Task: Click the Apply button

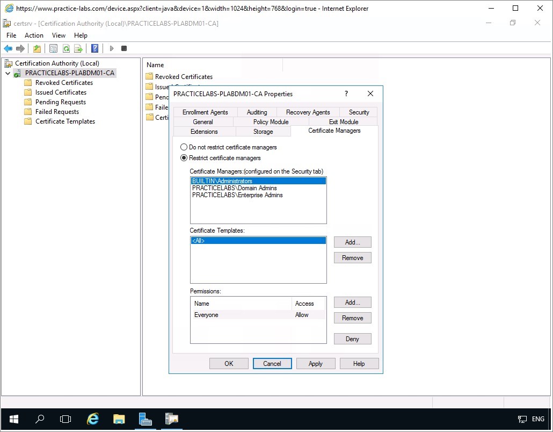Action: click(316, 364)
